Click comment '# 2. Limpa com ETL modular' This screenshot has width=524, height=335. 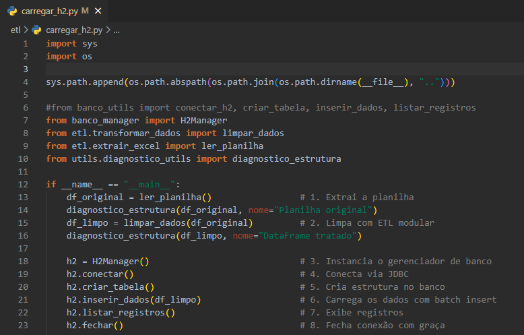(367, 223)
